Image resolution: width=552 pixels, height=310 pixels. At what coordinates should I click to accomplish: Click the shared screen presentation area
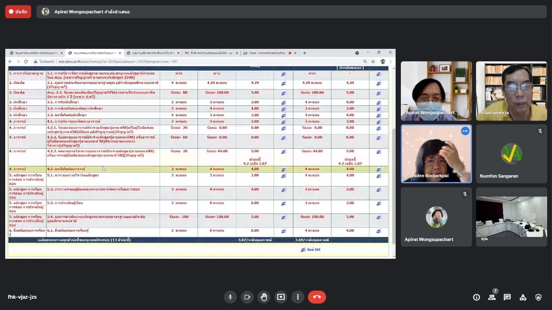pos(200,153)
